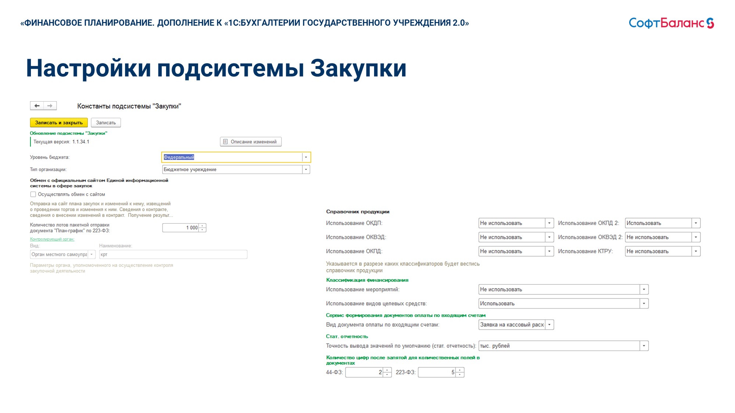
Task: Click the spinner arrows of the lot count field
Action: pyautogui.click(x=202, y=228)
